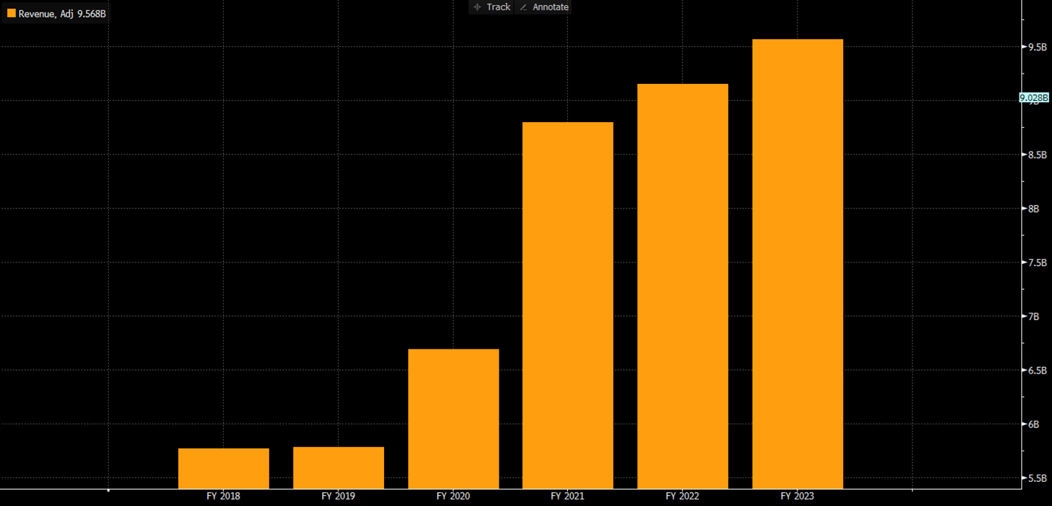Viewport: 1052px width, 506px height.
Task: Click the 8.5B y-axis label
Action: coord(1037,155)
